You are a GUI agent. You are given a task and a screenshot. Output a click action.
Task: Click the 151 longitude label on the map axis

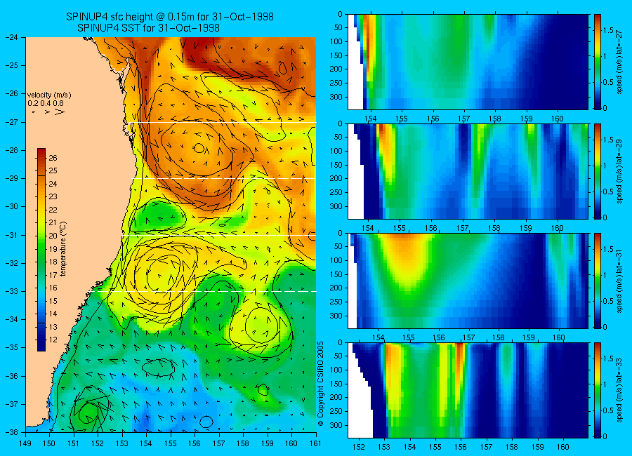pos(74,443)
